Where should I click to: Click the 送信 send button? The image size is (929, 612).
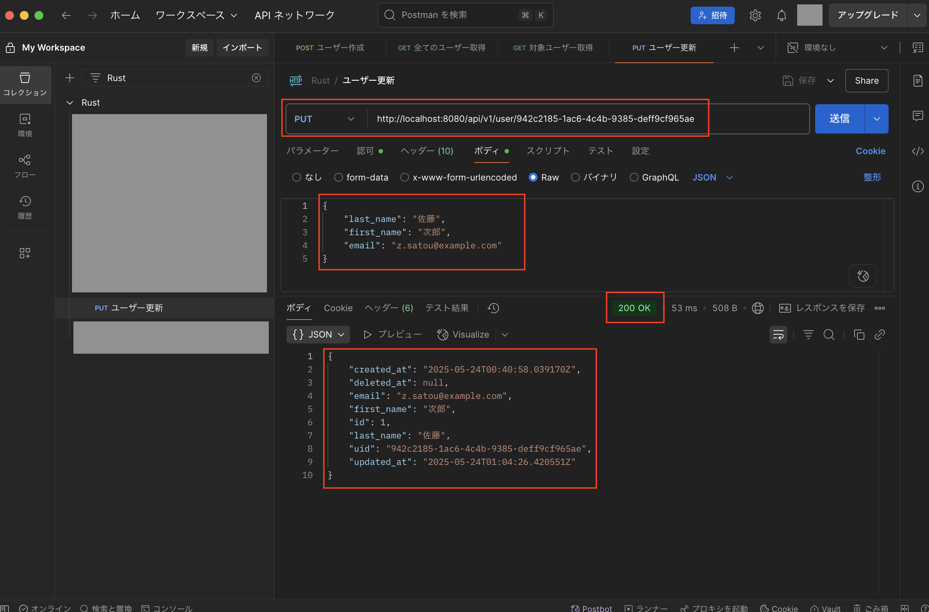tap(839, 119)
